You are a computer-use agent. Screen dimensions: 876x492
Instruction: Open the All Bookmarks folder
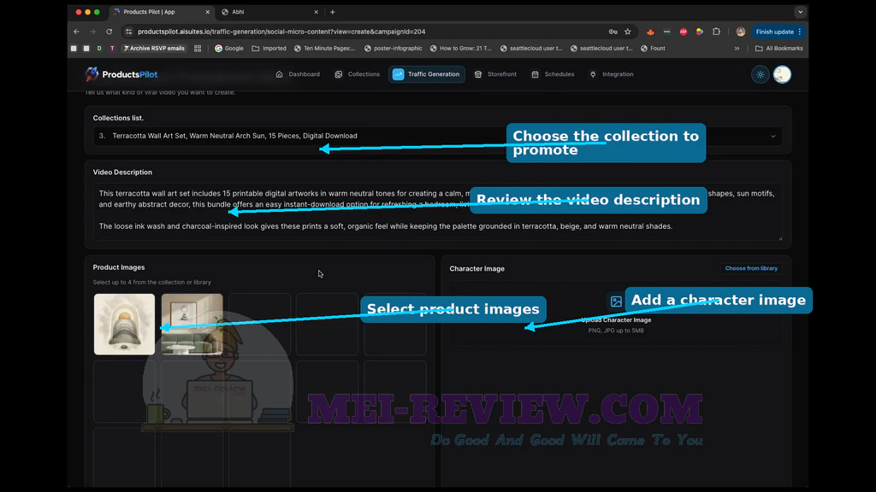[778, 49]
